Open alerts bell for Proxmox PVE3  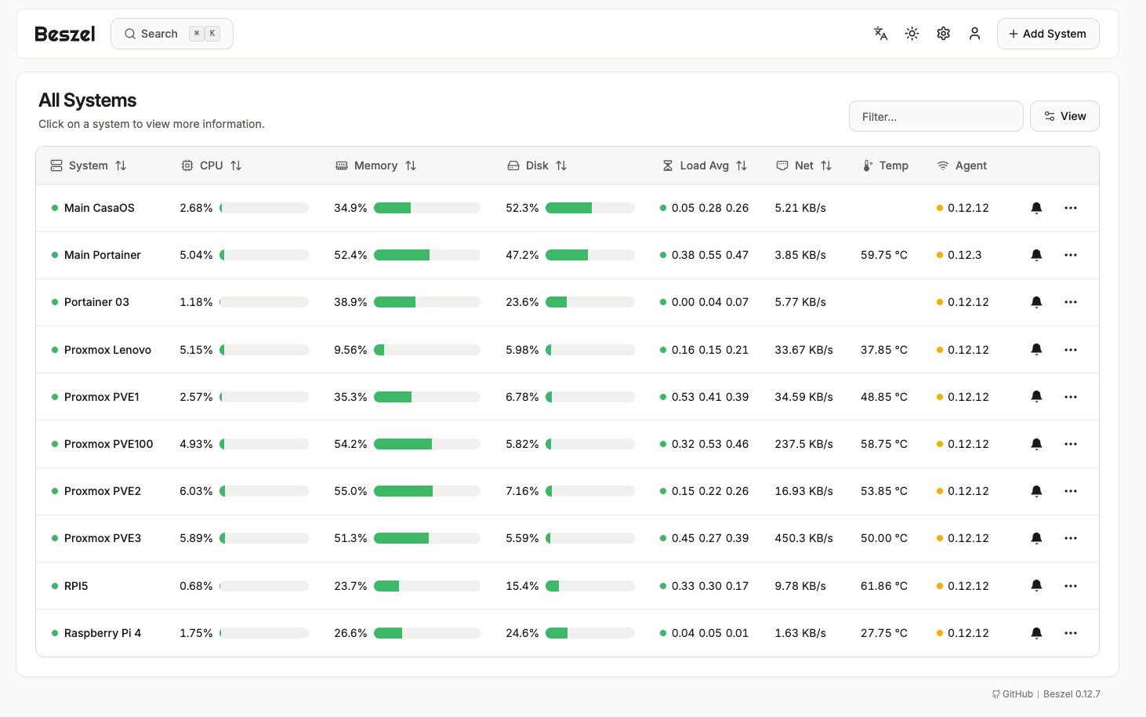[x=1036, y=538]
